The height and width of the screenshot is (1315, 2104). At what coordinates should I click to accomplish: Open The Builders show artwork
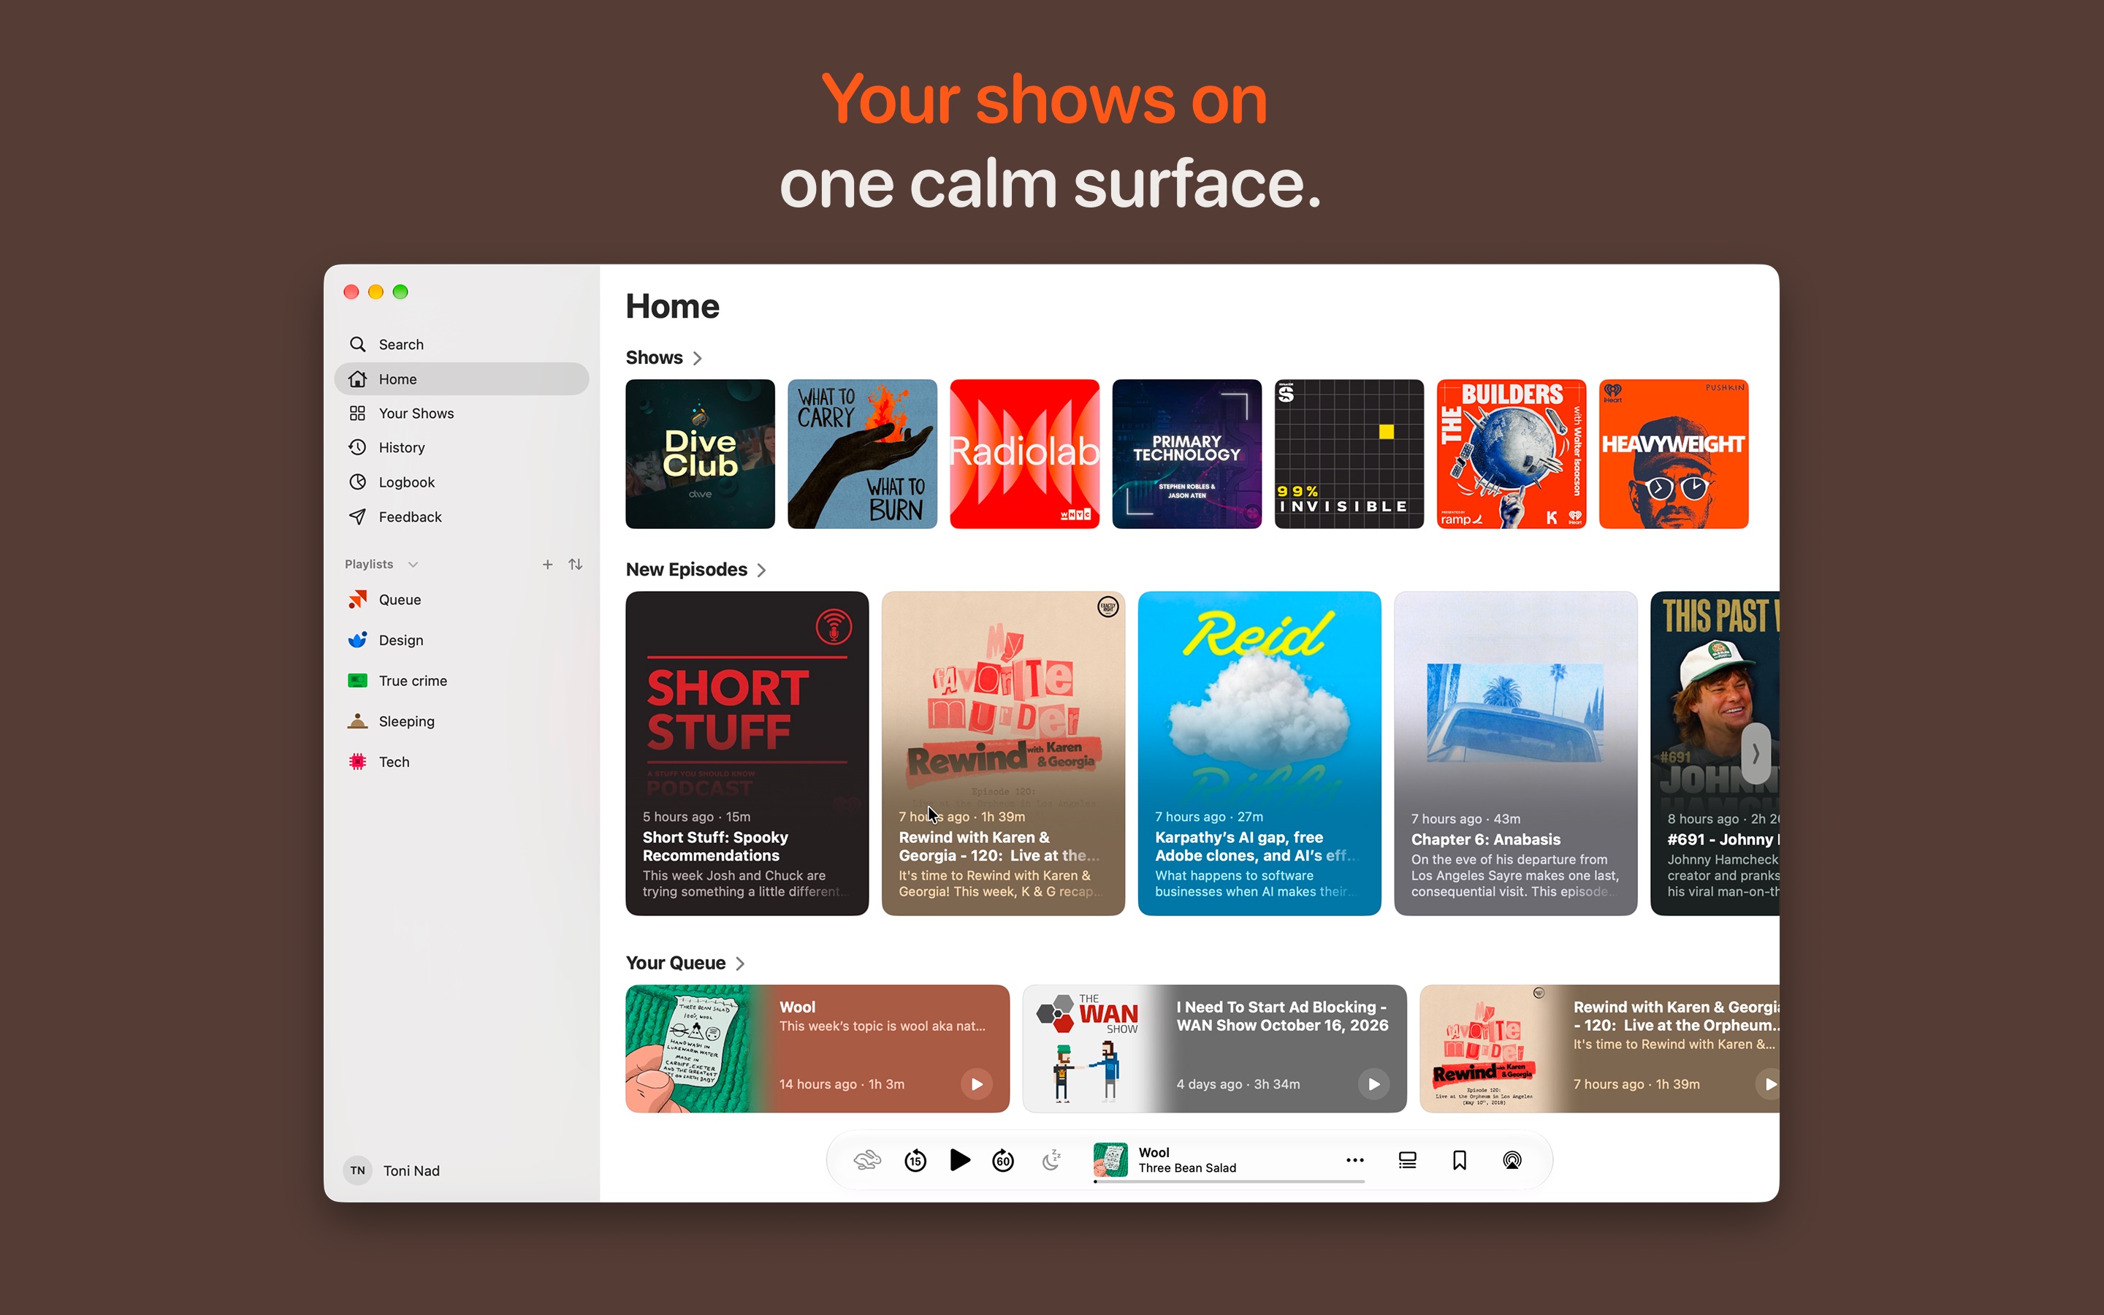click(1511, 454)
